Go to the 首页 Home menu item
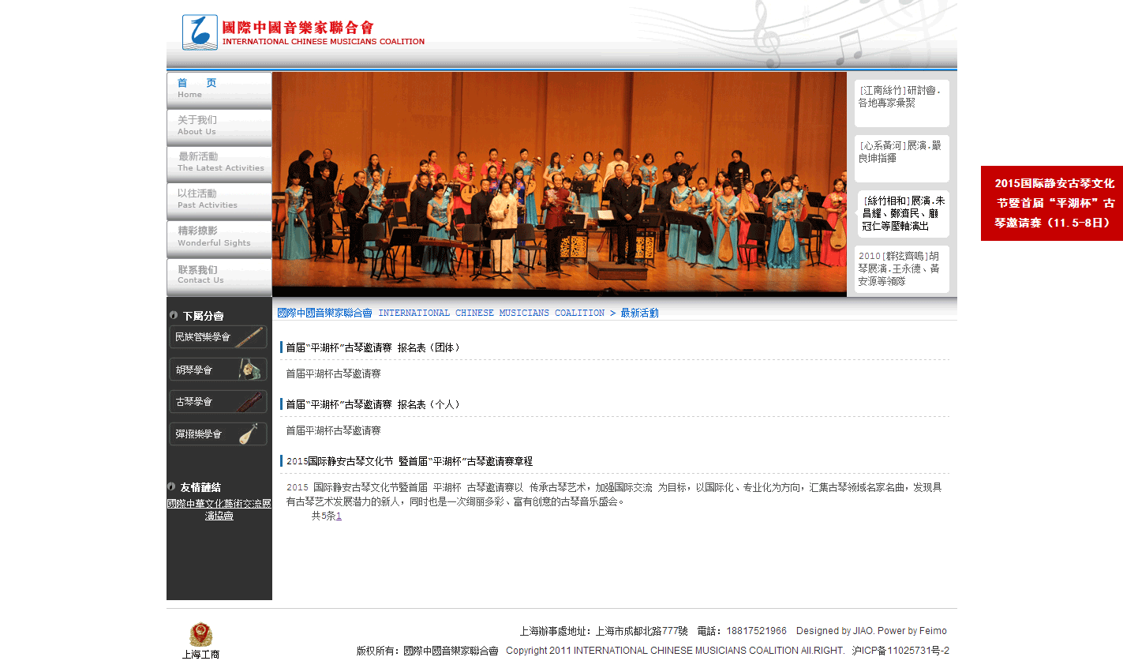 [219, 88]
